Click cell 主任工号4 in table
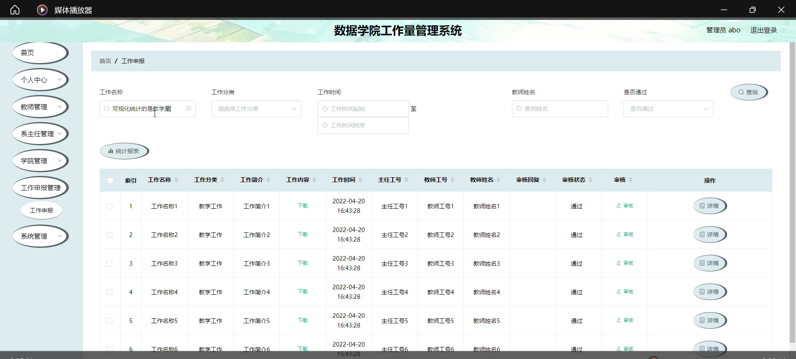 click(x=395, y=292)
